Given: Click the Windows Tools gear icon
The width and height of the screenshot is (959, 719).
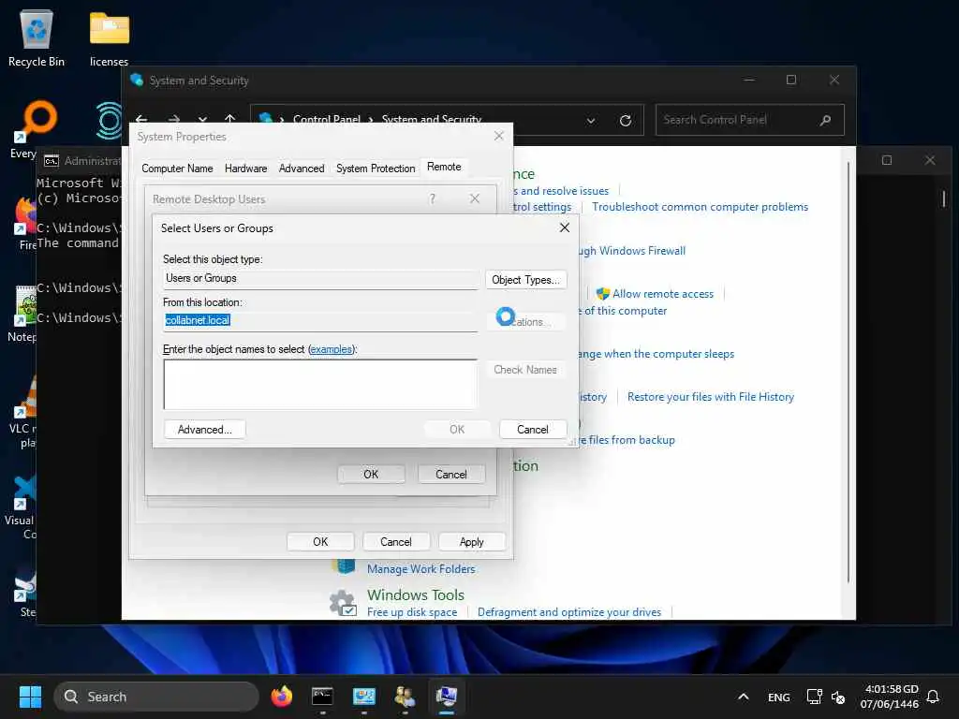Looking at the screenshot, I should point(343,603).
